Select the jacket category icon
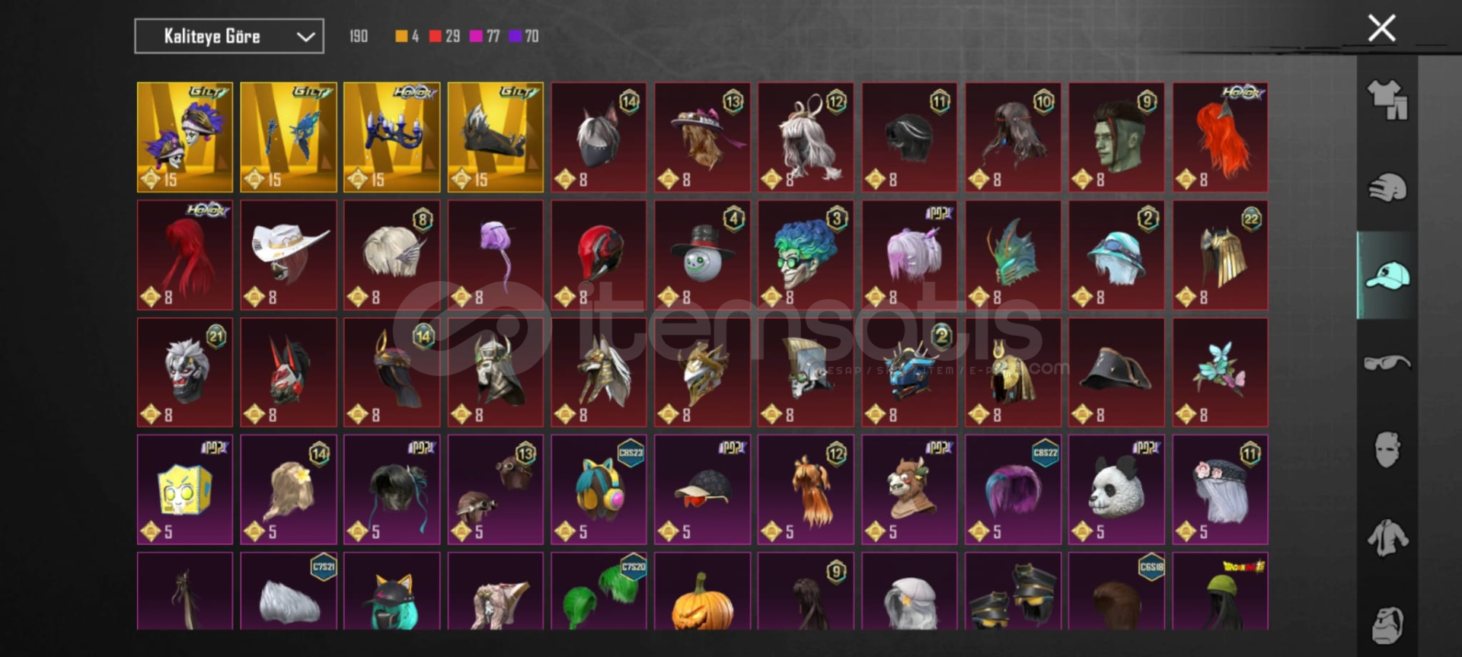Image resolution: width=1462 pixels, height=657 pixels. click(1387, 537)
